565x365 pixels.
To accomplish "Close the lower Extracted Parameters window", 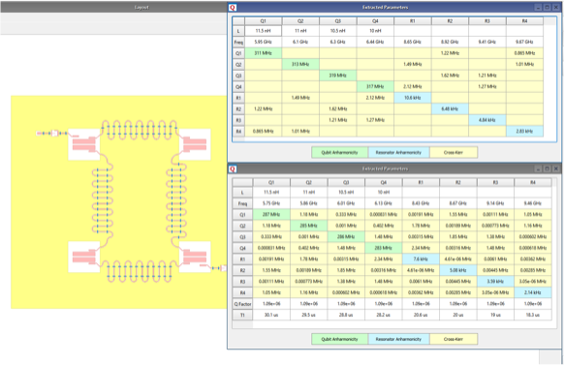I will coord(556,168).
